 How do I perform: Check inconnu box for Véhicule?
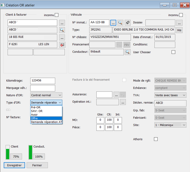181,15
